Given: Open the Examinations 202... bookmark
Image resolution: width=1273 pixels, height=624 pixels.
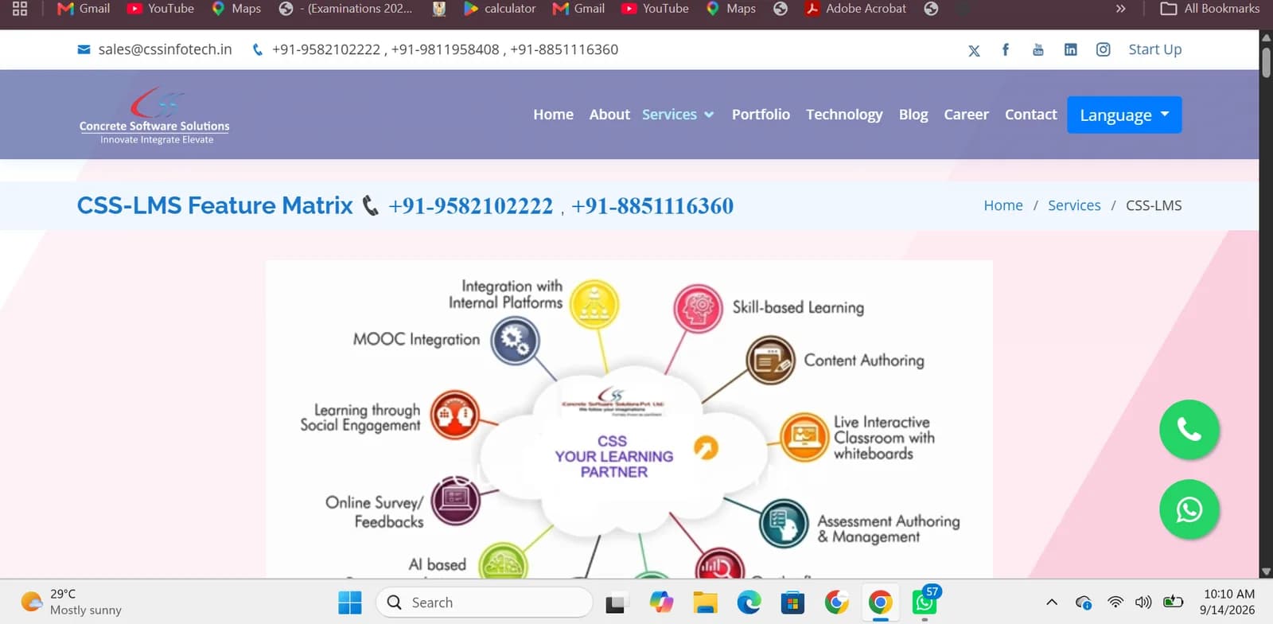Looking at the screenshot, I should (346, 9).
